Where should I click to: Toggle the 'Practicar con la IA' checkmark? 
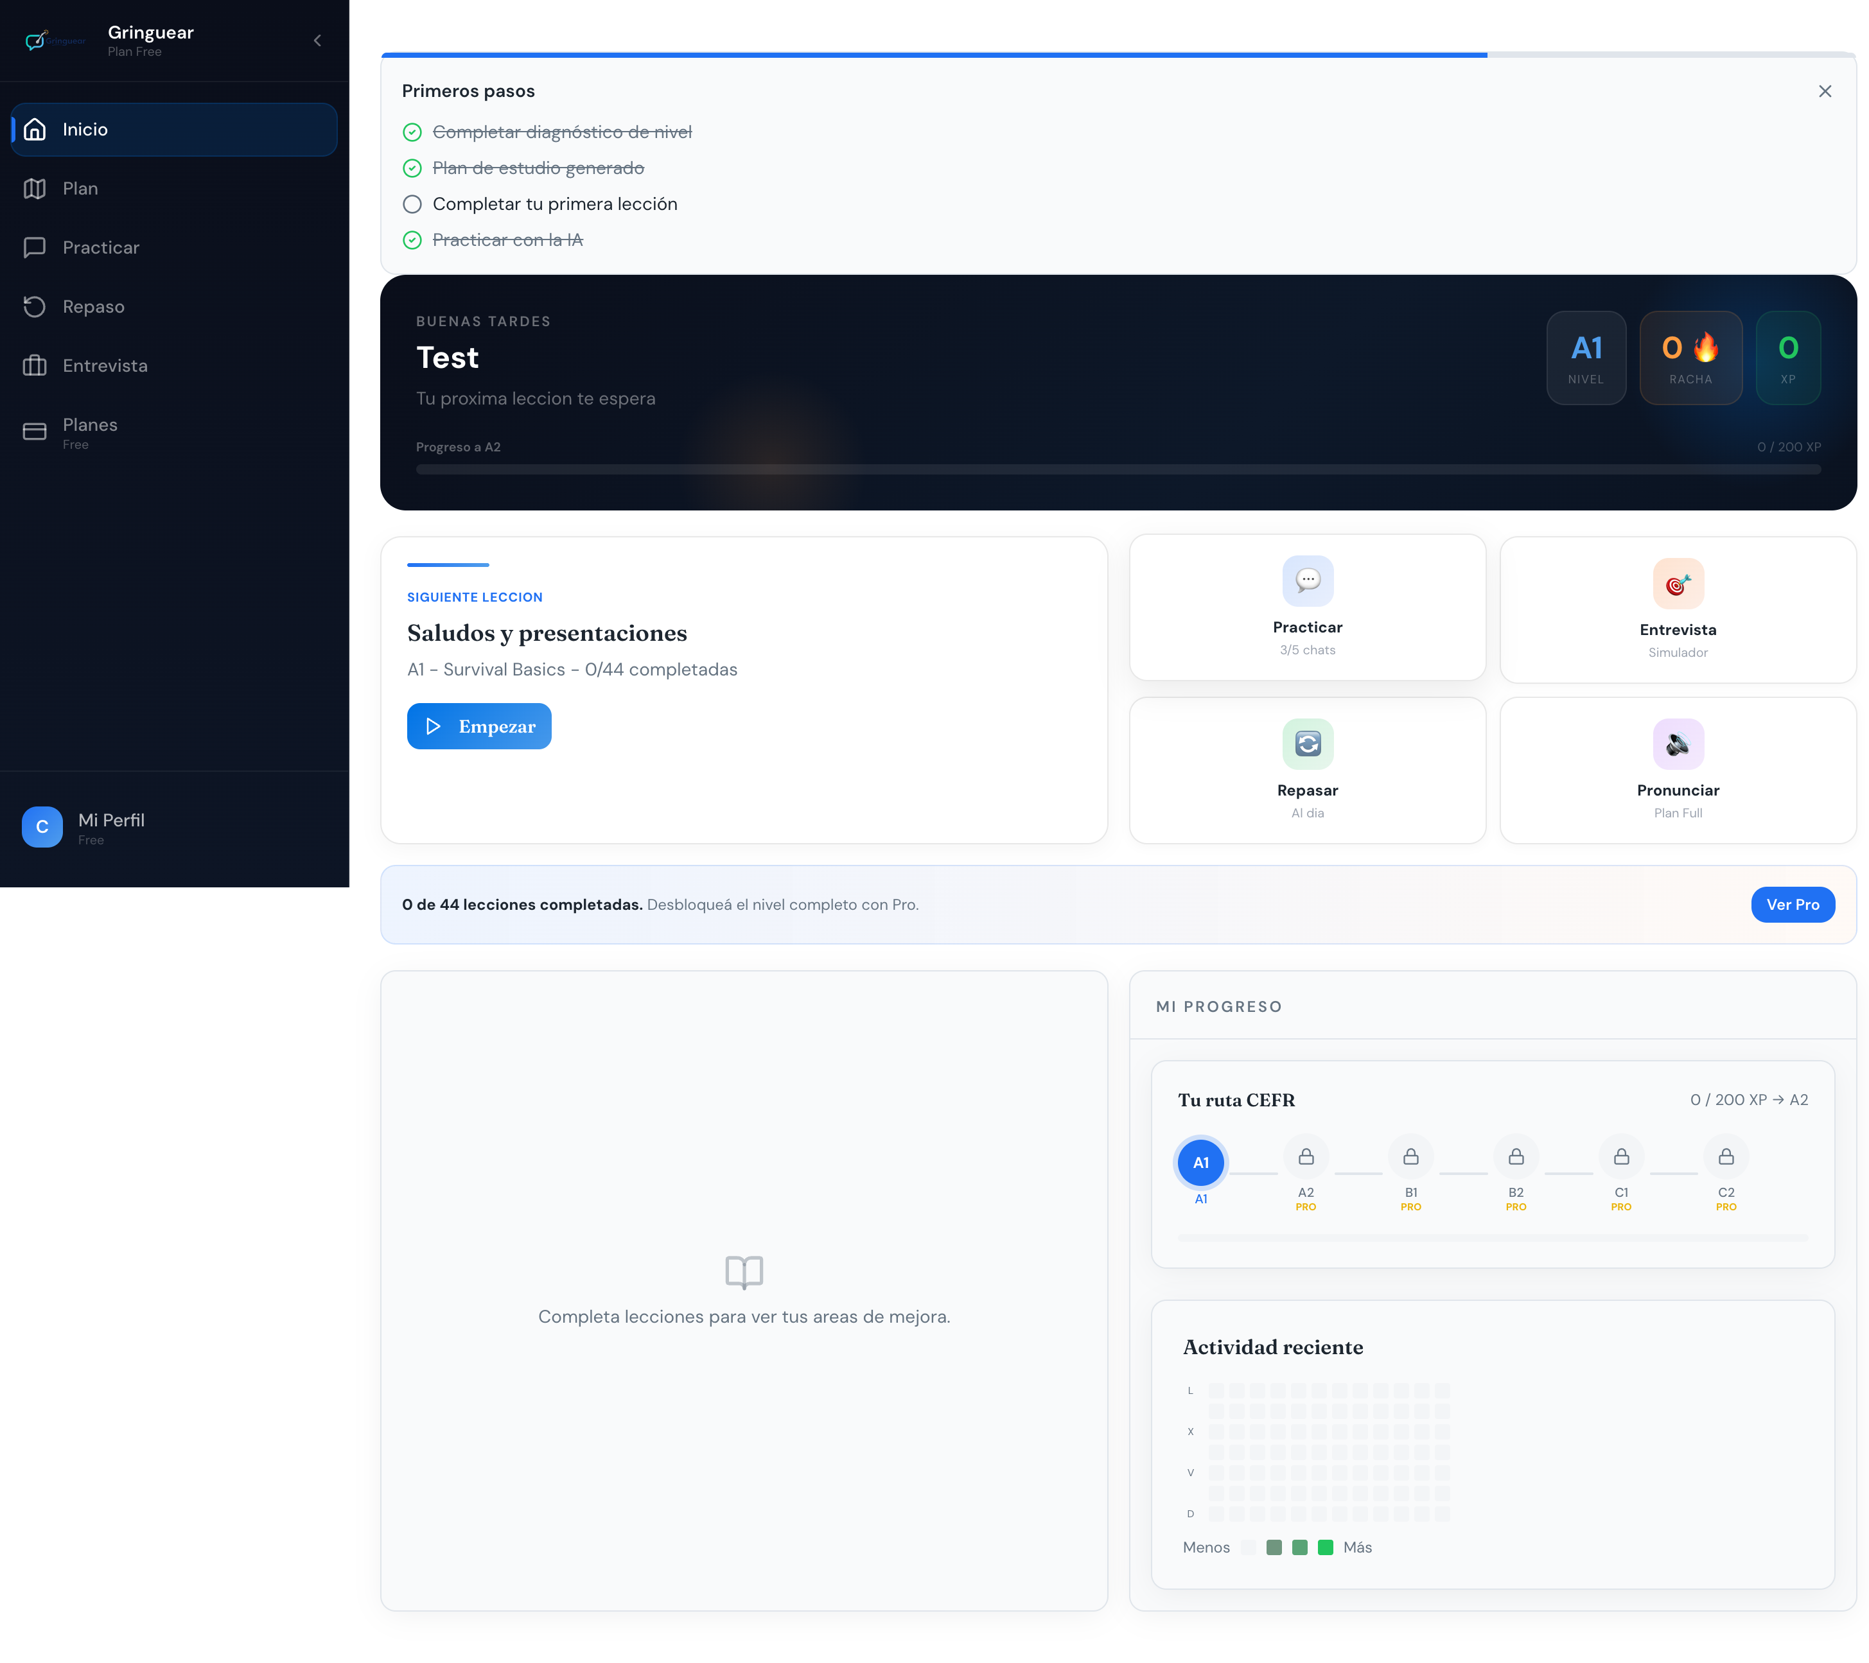[x=412, y=239]
